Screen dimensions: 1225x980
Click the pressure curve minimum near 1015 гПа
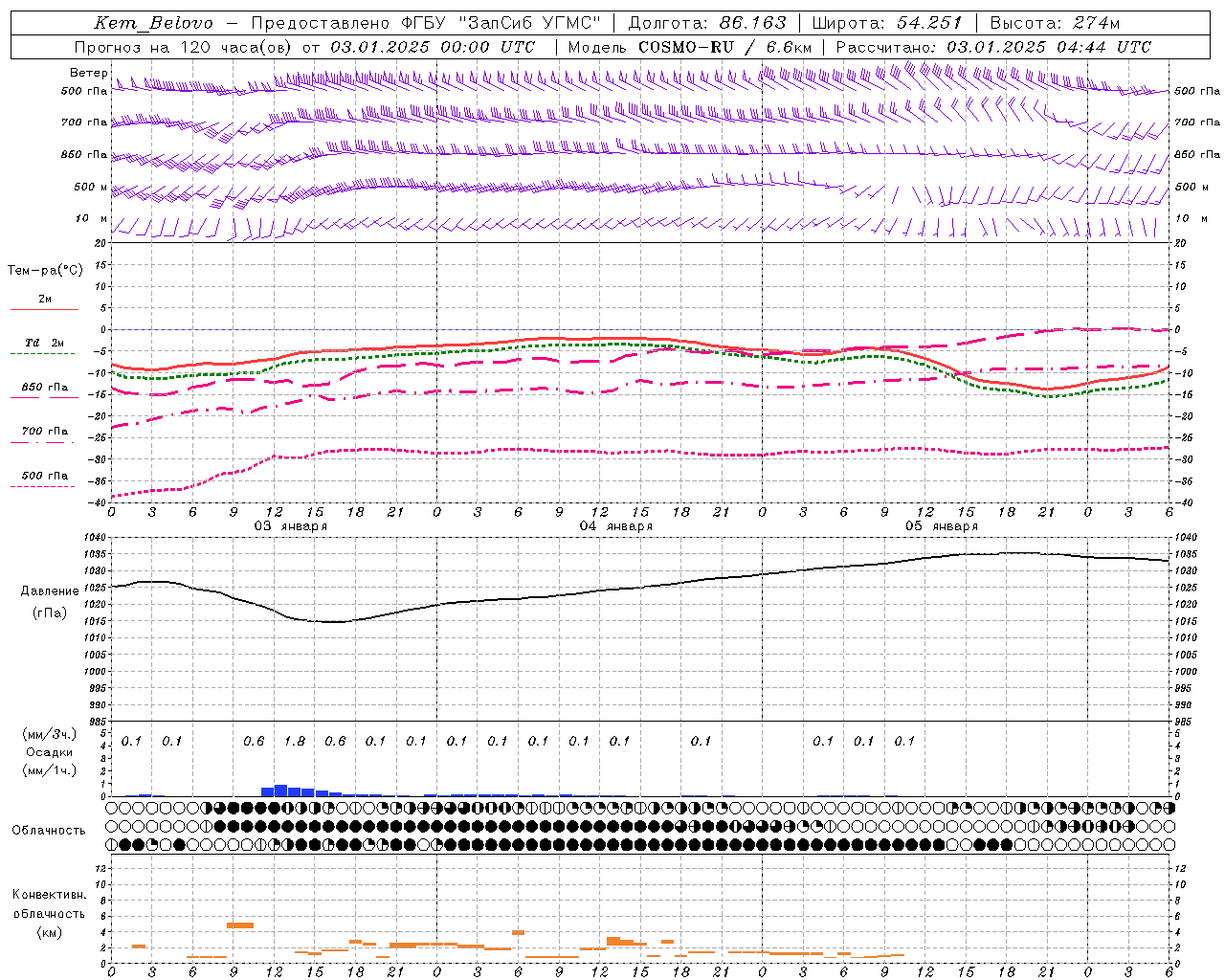click(x=332, y=622)
